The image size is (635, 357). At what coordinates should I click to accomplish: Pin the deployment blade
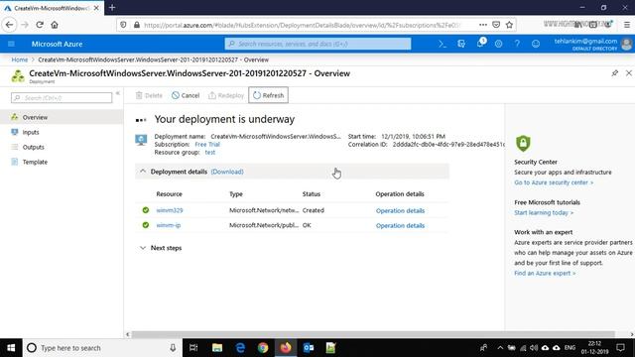pyautogui.click(x=615, y=73)
